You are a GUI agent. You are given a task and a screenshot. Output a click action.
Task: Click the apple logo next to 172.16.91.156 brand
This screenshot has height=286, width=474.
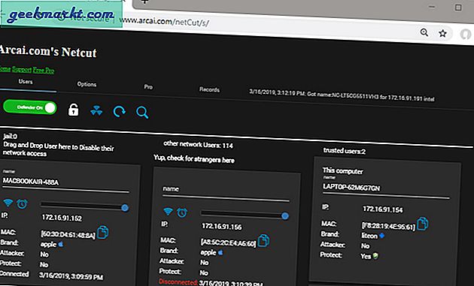tap(220, 252)
